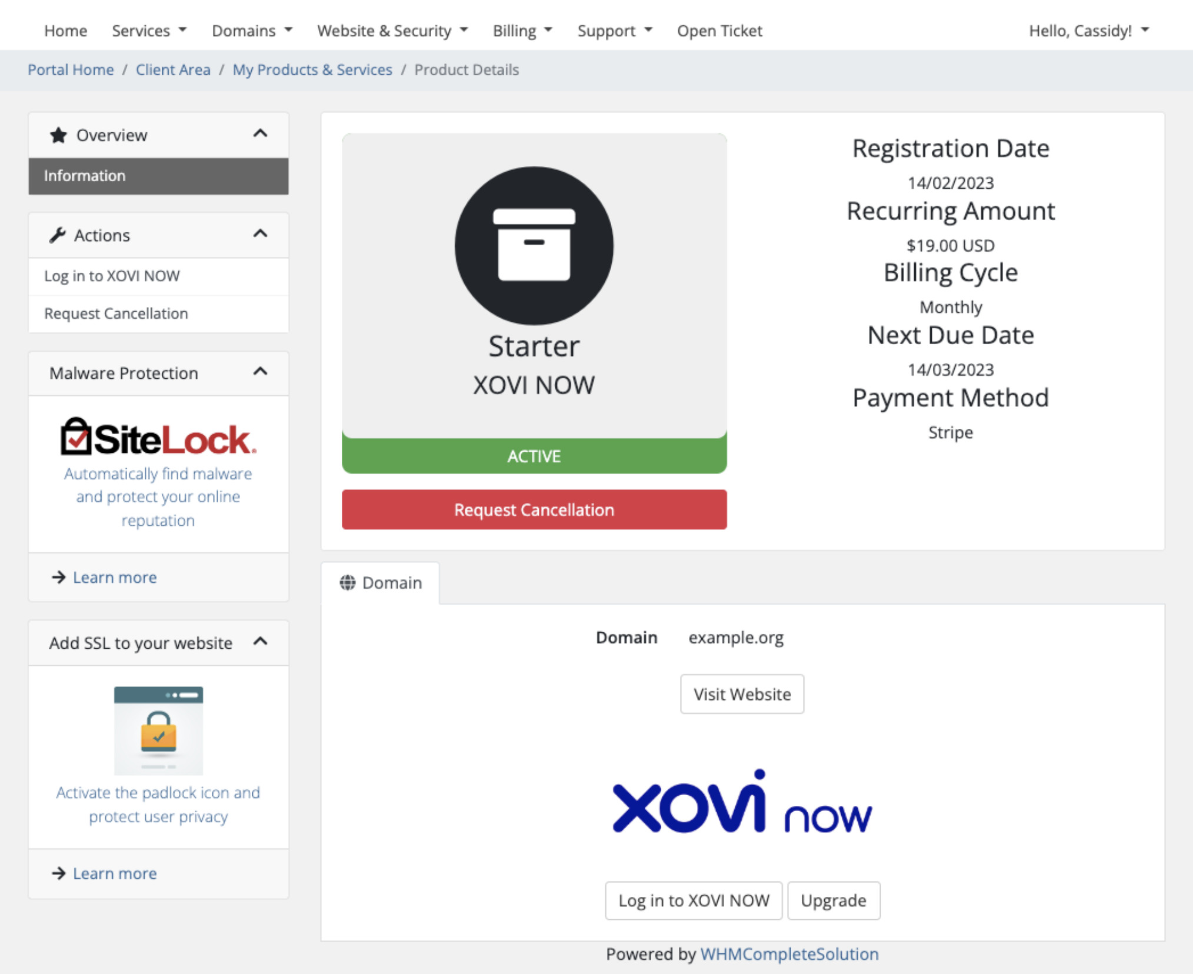Viewport: 1193px width, 974px height.
Task: Click the Log in to XOVI NOW button
Action: point(694,900)
